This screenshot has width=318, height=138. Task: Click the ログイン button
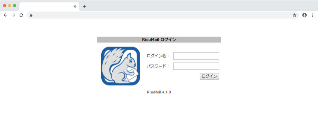pyautogui.click(x=209, y=76)
